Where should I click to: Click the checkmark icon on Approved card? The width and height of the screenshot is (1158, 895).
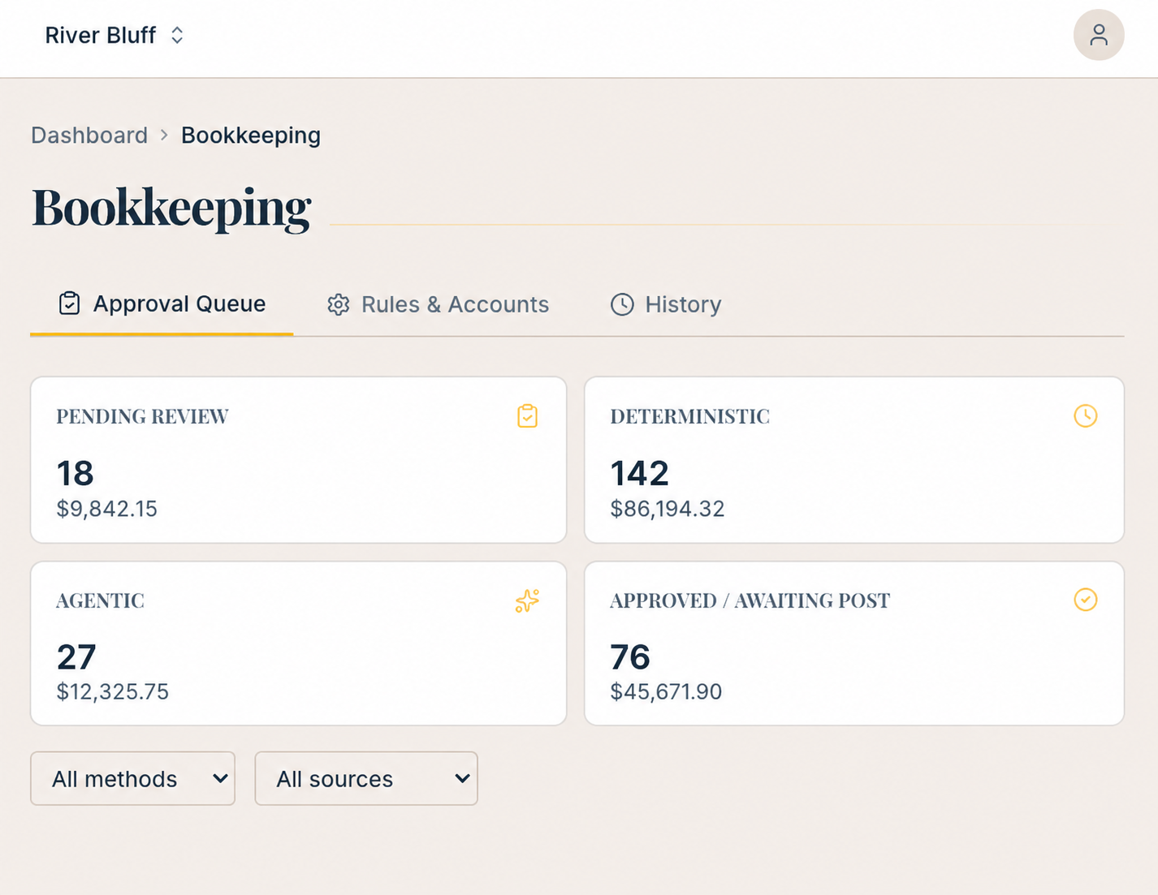[x=1085, y=600]
